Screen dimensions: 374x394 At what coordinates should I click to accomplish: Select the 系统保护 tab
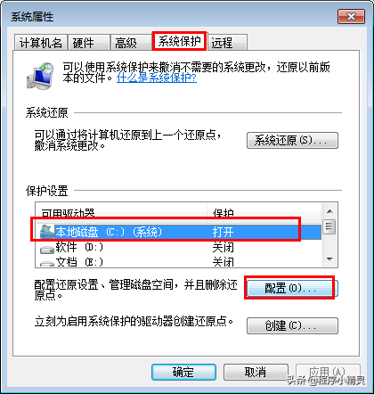pyautogui.click(x=179, y=41)
